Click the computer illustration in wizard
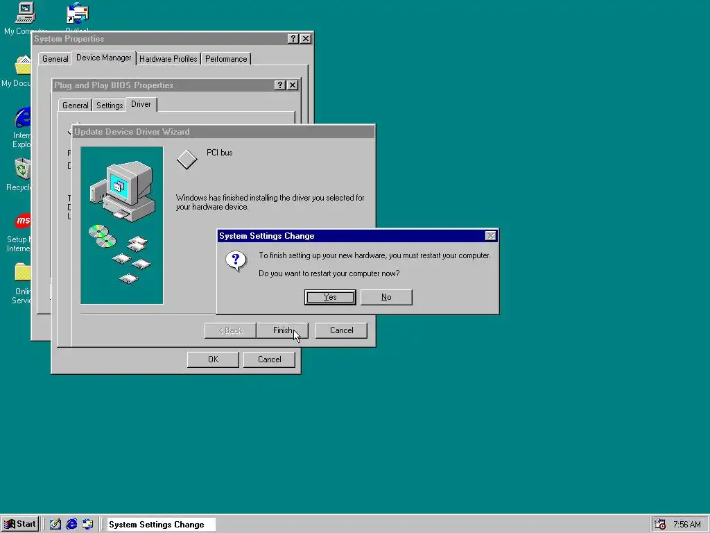 (x=122, y=226)
